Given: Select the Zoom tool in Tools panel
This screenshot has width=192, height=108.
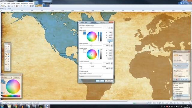Looking at the screenshot, I should click(x=8, y=52).
